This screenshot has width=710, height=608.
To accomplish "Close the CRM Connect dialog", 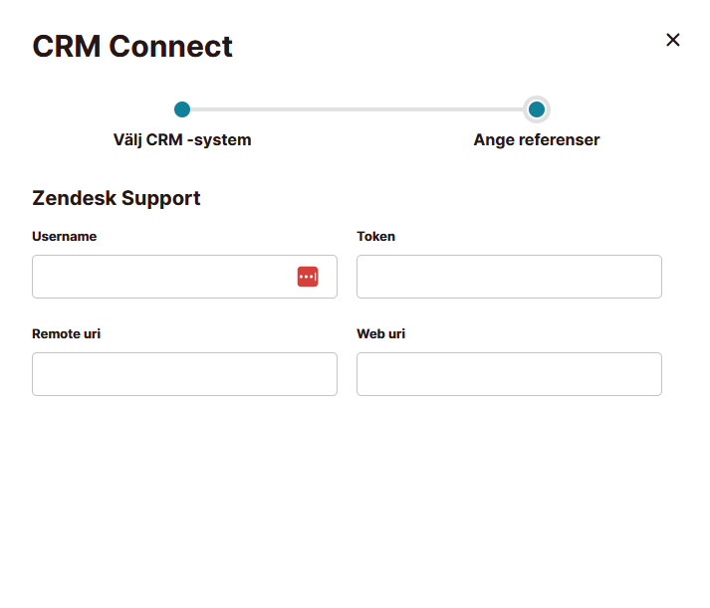I will pyautogui.click(x=672, y=40).
